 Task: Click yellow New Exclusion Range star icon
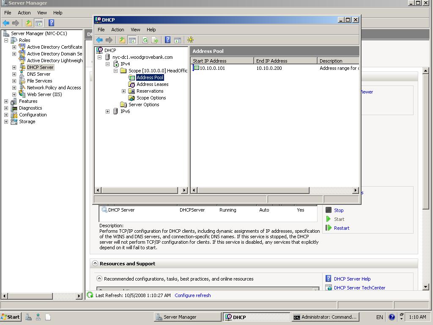click(x=190, y=40)
